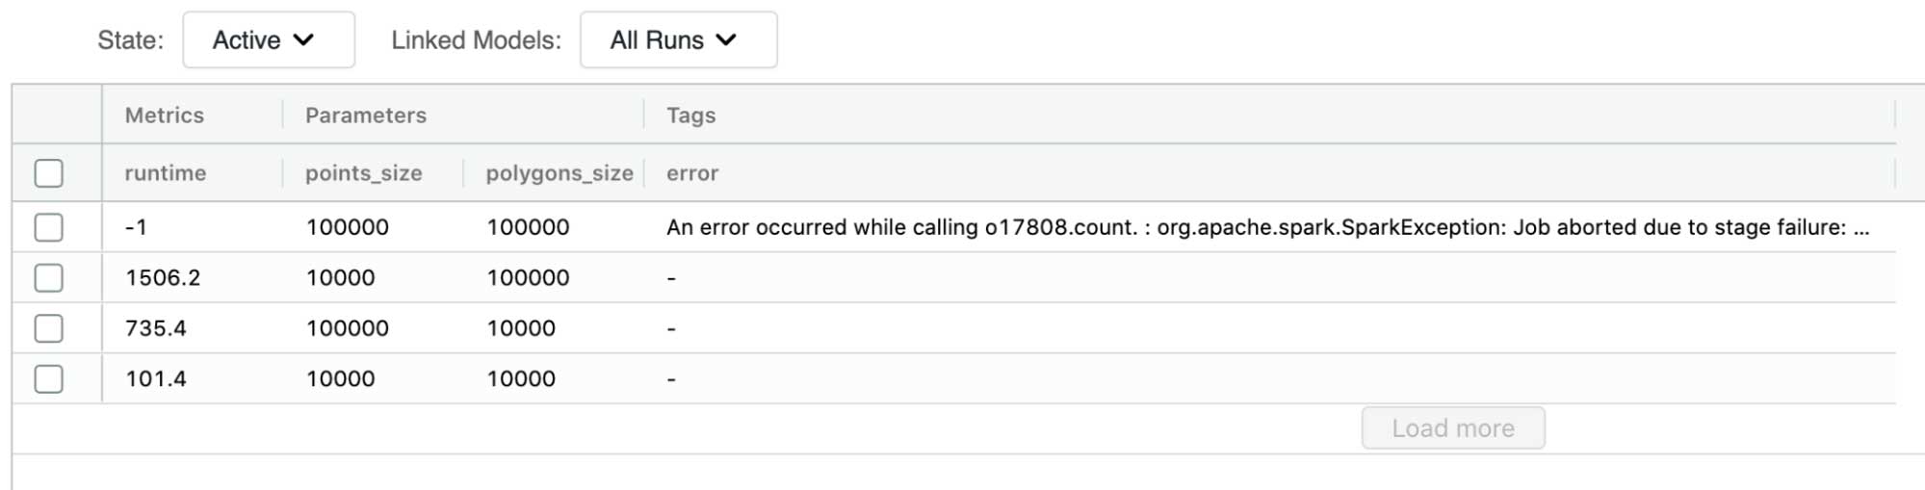Select the run with runtime 101.4

click(49, 379)
